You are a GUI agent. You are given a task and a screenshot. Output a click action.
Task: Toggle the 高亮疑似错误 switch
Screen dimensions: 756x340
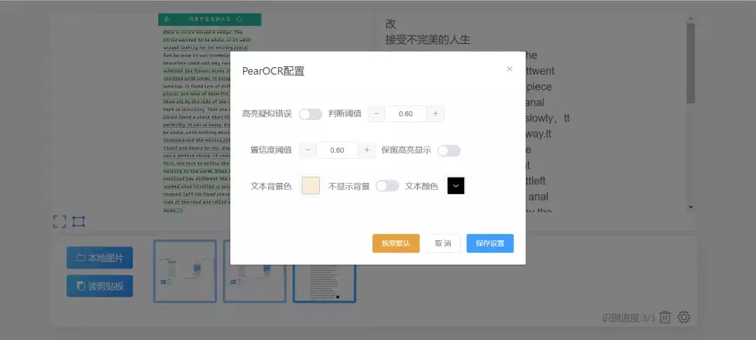tap(311, 114)
